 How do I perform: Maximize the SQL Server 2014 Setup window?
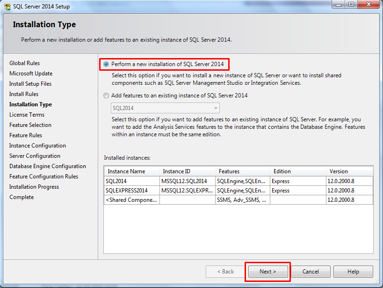(351, 4)
